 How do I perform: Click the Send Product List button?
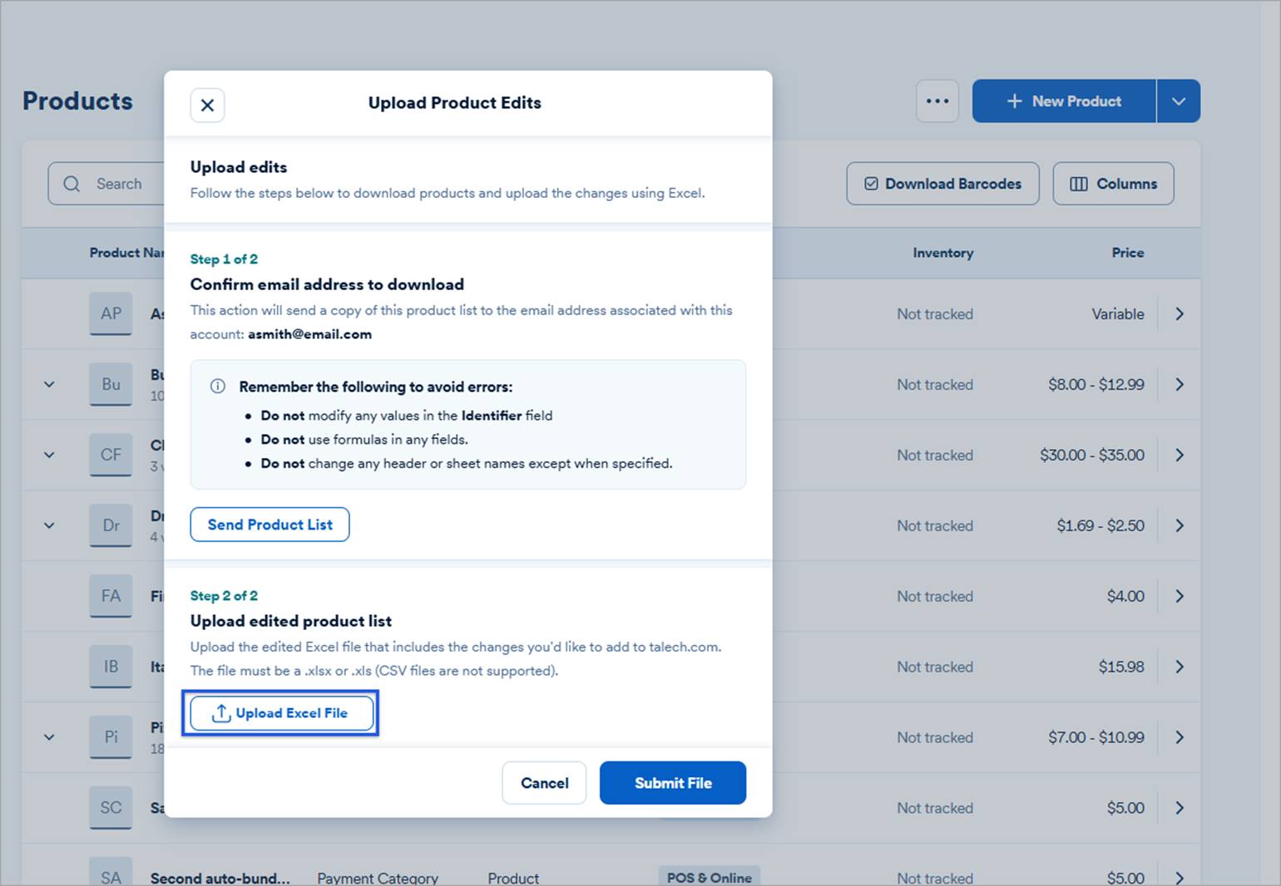pyautogui.click(x=270, y=524)
